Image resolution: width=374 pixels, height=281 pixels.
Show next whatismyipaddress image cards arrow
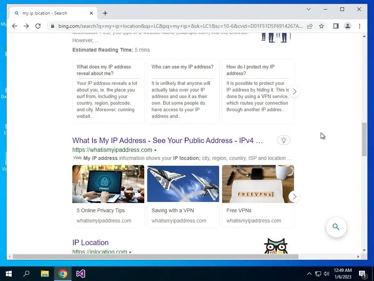(295, 196)
